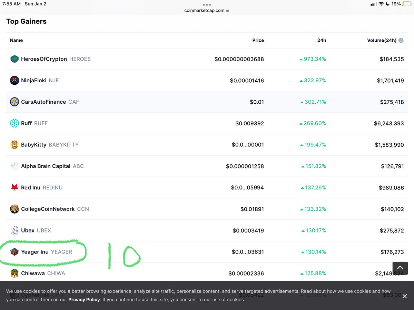Select the $126,791 volume value
414x310 pixels.
click(x=392, y=166)
